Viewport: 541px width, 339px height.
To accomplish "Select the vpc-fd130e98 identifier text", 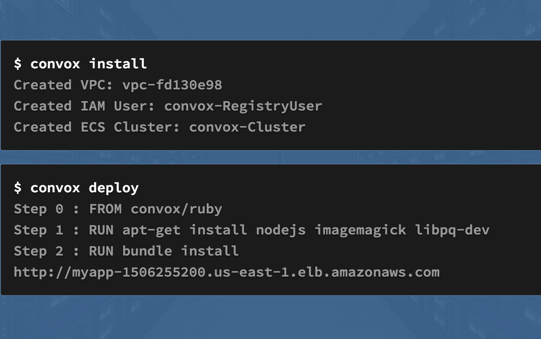I will [172, 85].
